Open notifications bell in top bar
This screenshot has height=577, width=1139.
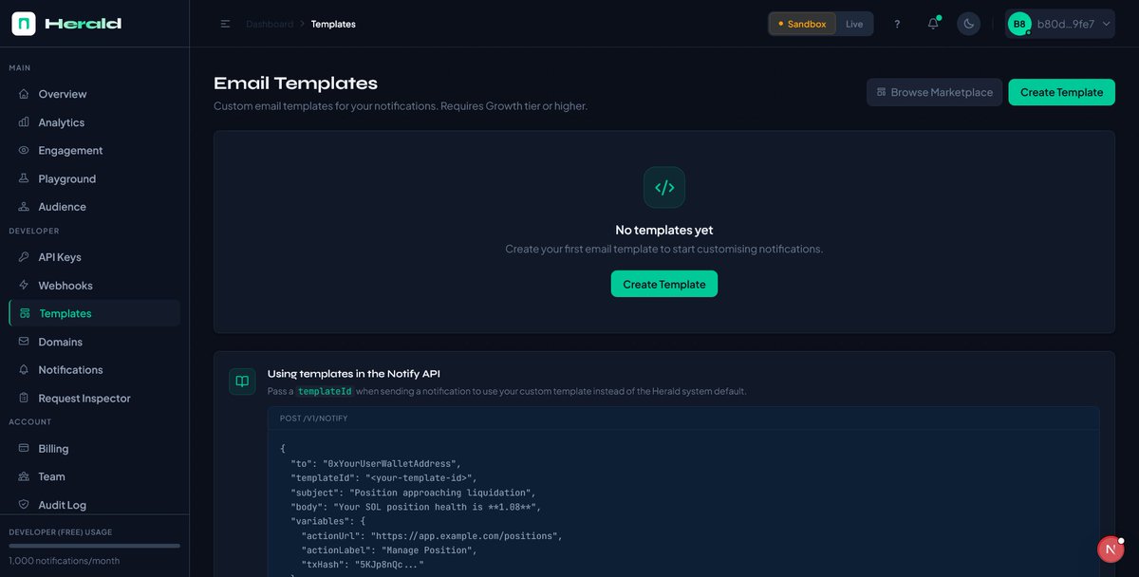point(933,24)
